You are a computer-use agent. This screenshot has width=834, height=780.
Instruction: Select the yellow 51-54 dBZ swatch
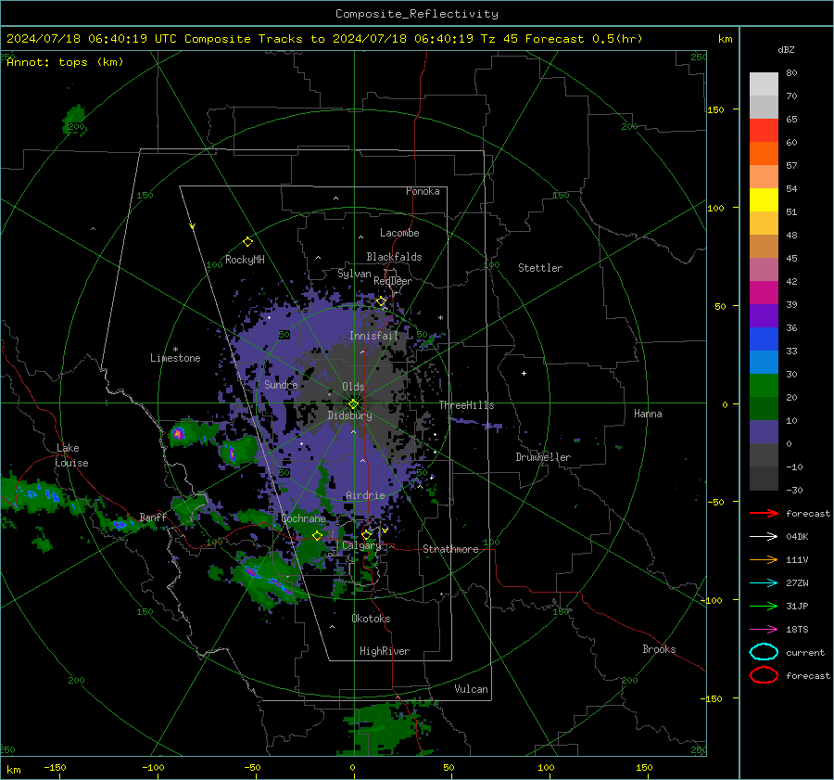click(x=764, y=200)
